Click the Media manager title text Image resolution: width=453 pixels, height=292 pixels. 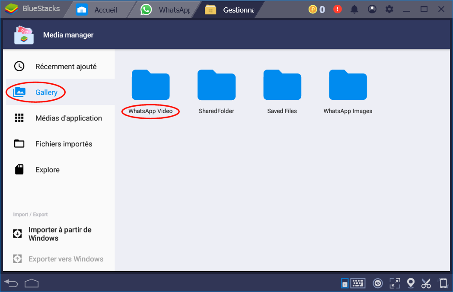pyautogui.click(x=68, y=35)
